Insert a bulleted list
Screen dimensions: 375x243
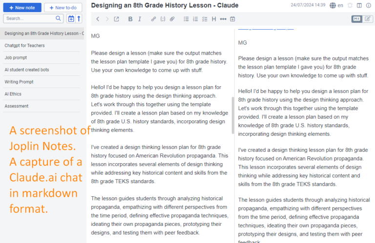(x=186, y=19)
